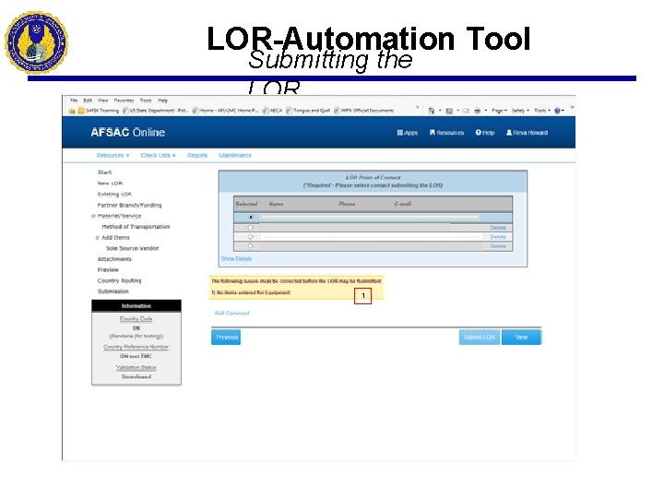The width and height of the screenshot is (664, 498).
Task: Click the Read Mail toolbar icon
Action: coord(466,111)
